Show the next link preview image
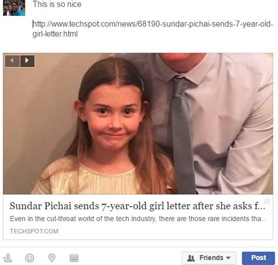Viewport: 278px width, 265px height. coord(28,61)
